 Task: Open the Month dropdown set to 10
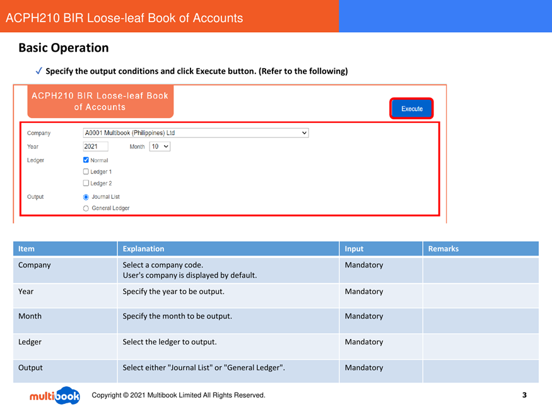pos(160,146)
